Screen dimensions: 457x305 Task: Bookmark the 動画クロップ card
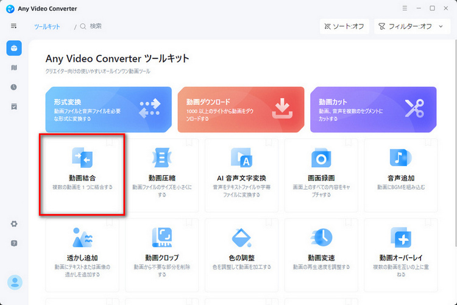point(189,223)
